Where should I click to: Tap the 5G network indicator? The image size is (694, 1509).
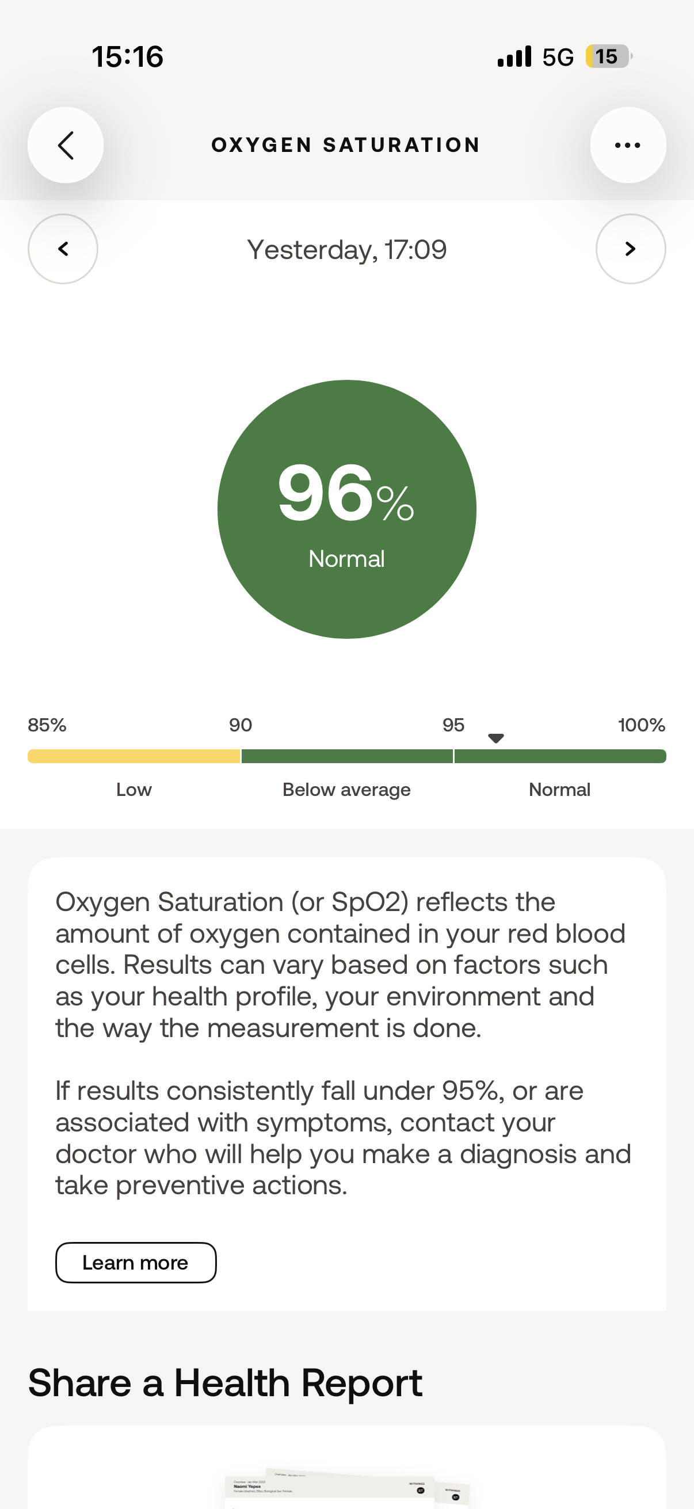click(x=558, y=58)
